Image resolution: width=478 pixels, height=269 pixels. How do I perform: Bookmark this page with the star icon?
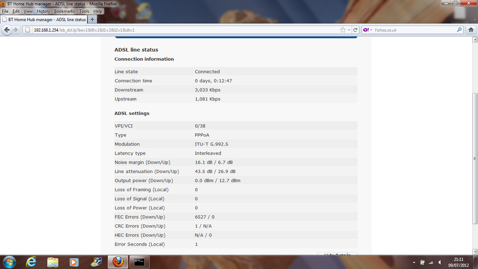tap(343, 30)
